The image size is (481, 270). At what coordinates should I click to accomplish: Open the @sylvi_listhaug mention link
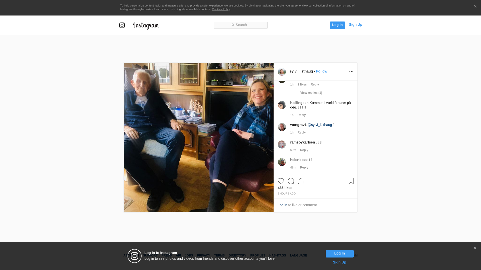[320, 125]
